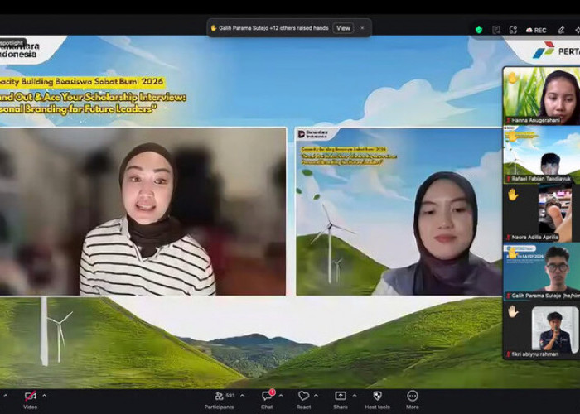This screenshot has height=414, width=580.
Task: Click the apps icon beside REC
Action: click(513, 30)
